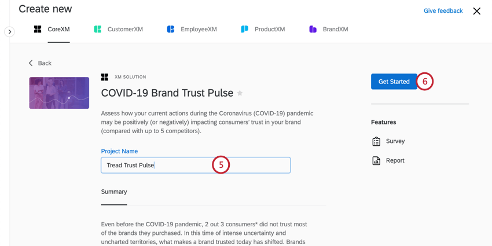Click the BrandXM tab icon
492x246 pixels.
coord(313,29)
